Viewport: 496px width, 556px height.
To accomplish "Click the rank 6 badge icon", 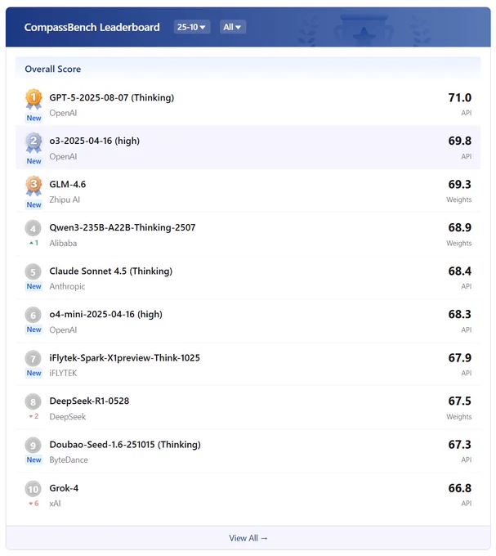I will pyautogui.click(x=33, y=316).
